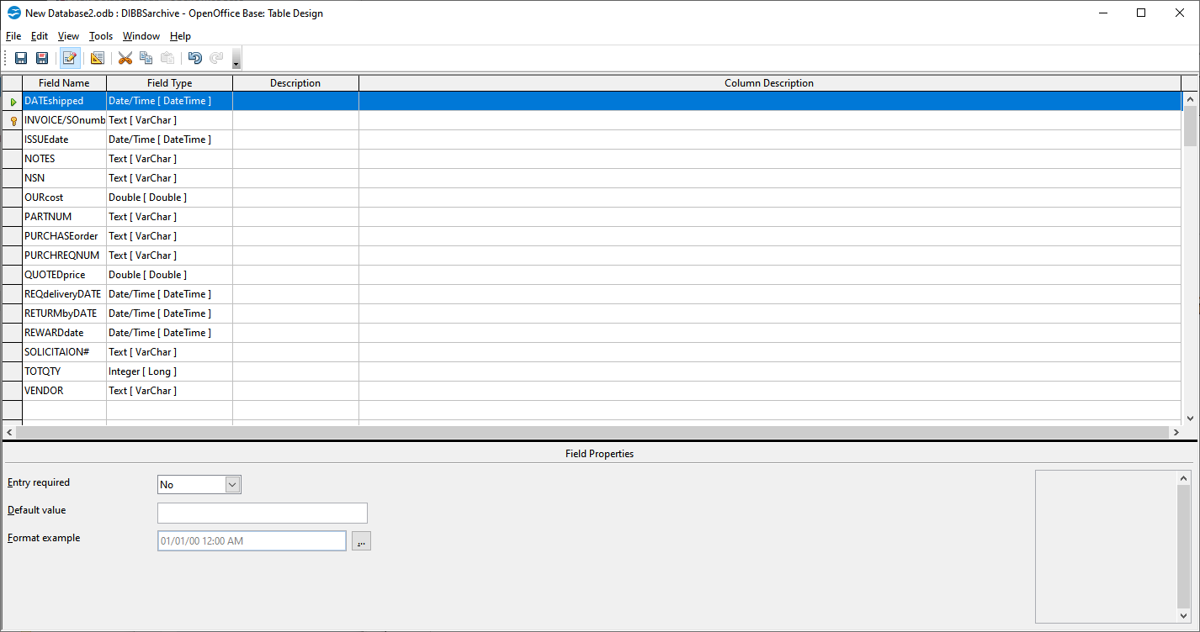Select the REQdeliveryDATE field name cell
The width and height of the screenshot is (1200, 632).
pyautogui.click(x=64, y=294)
